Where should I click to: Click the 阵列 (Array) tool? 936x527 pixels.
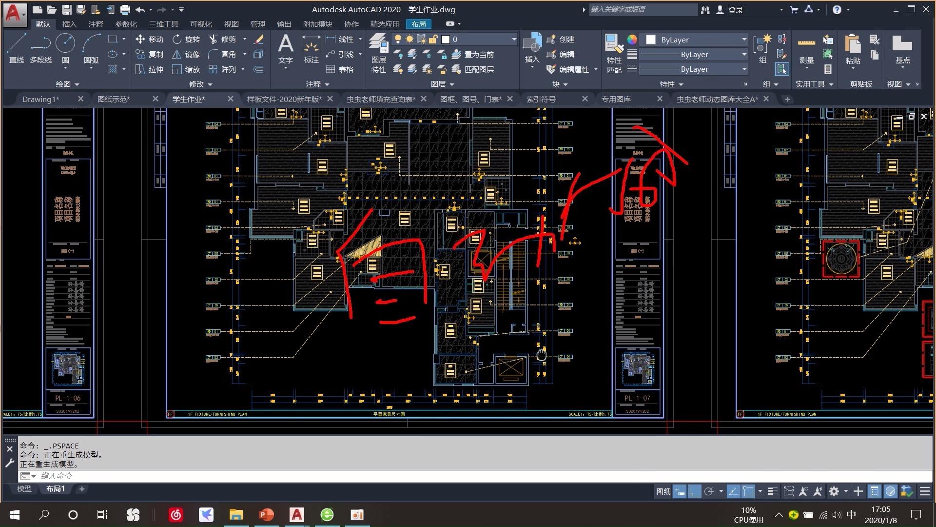tap(222, 69)
